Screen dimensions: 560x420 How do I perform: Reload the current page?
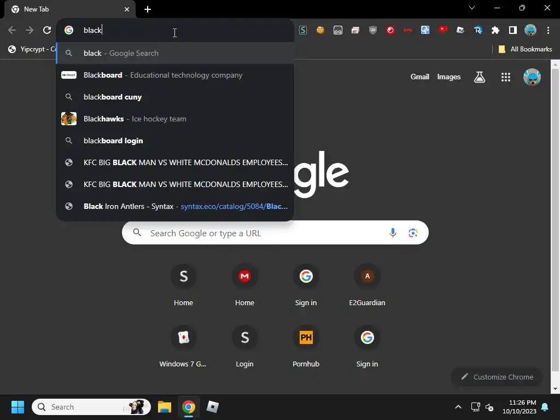pyautogui.click(x=47, y=31)
